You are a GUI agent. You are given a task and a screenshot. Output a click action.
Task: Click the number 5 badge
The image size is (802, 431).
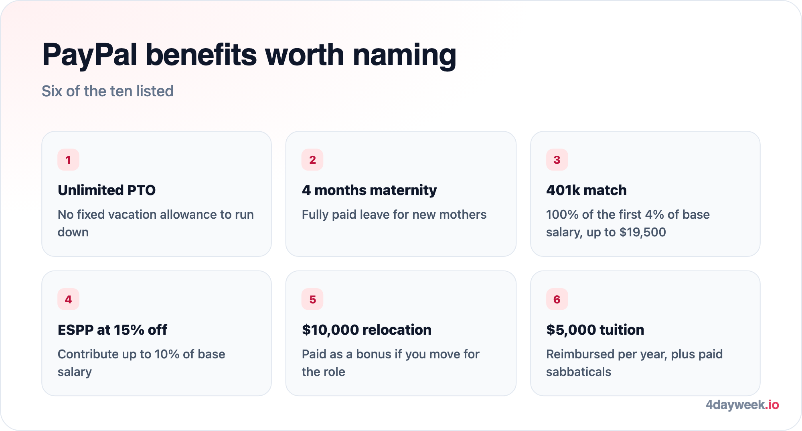pos(312,299)
